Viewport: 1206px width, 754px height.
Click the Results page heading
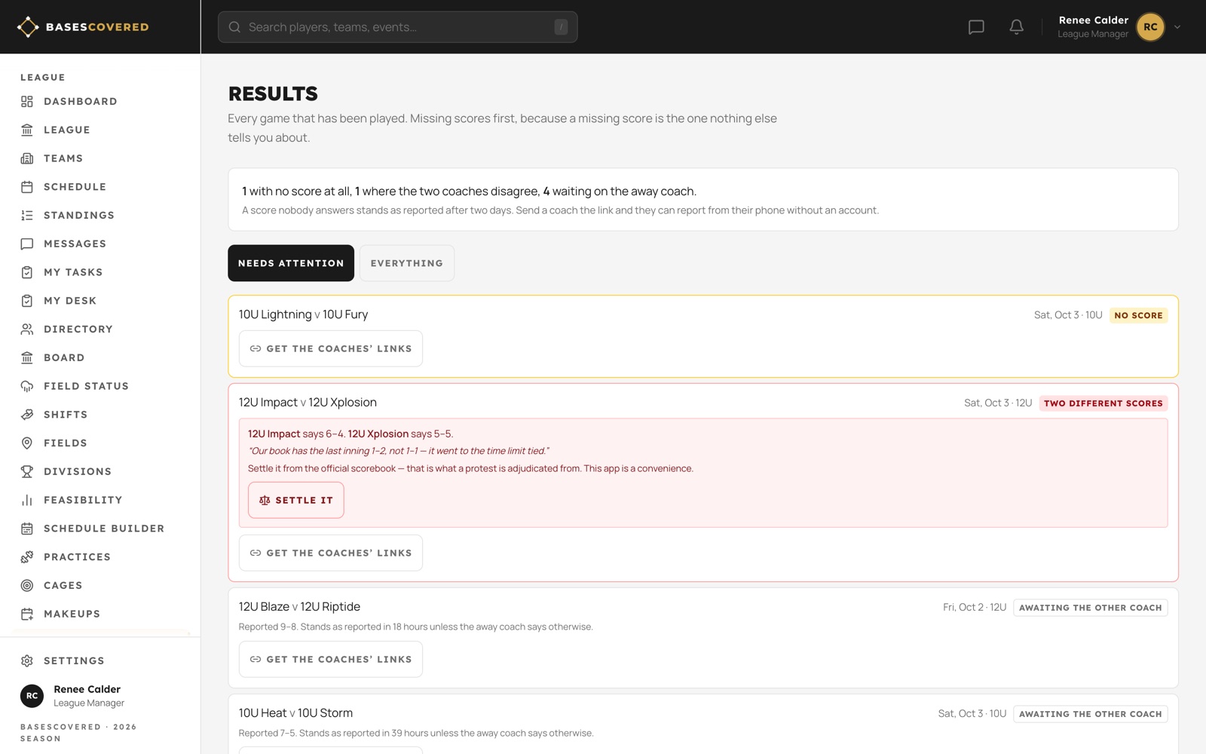tap(273, 93)
